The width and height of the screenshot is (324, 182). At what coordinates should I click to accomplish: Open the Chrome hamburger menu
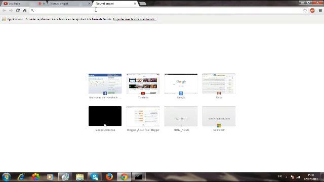320,11
